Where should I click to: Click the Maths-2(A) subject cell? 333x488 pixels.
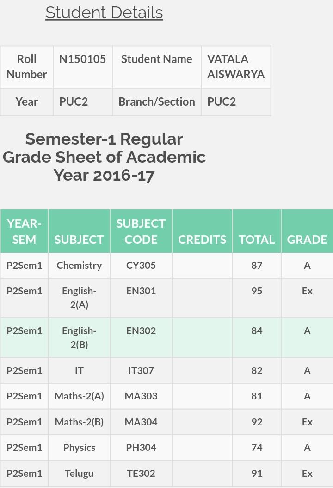tap(79, 396)
